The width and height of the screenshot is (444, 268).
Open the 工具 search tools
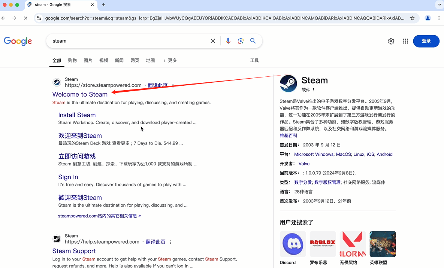(x=254, y=60)
